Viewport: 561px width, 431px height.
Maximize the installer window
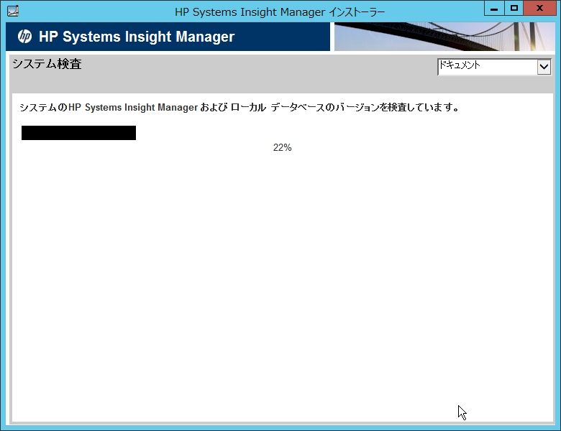pyautogui.click(x=514, y=8)
